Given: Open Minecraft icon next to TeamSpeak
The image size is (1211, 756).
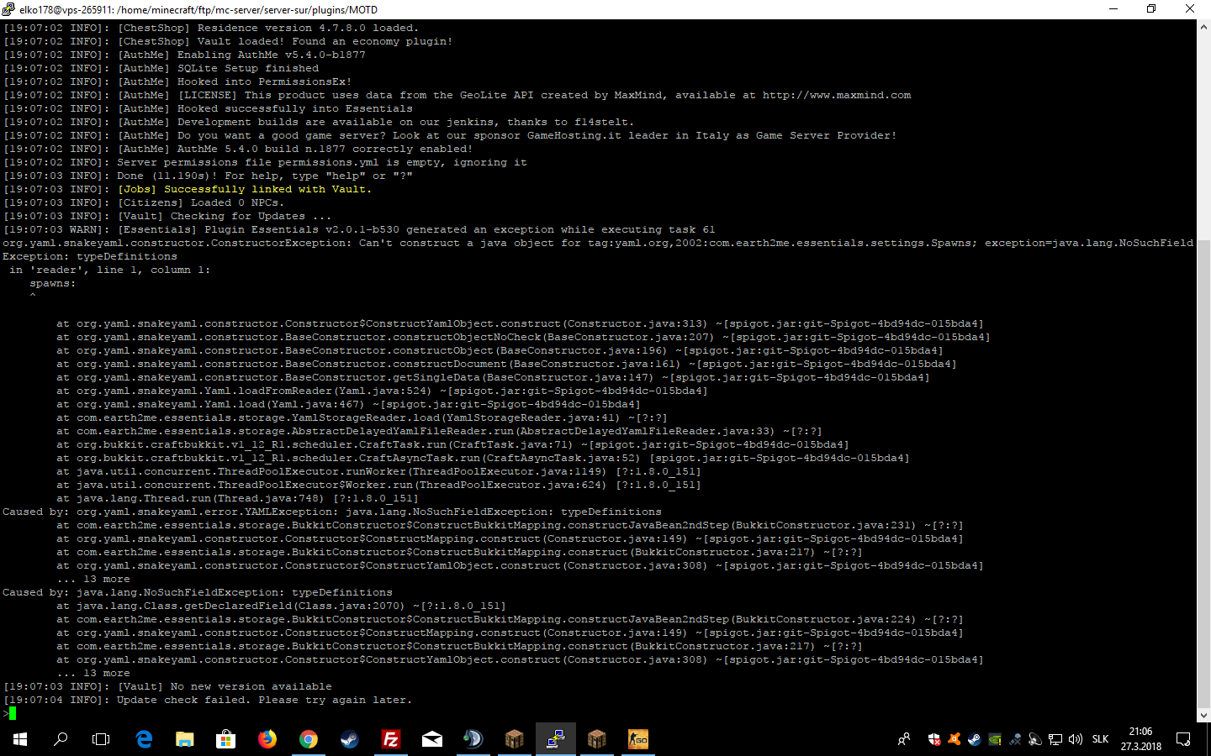Looking at the screenshot, I should pyautogui.click(x=514, y=739).
